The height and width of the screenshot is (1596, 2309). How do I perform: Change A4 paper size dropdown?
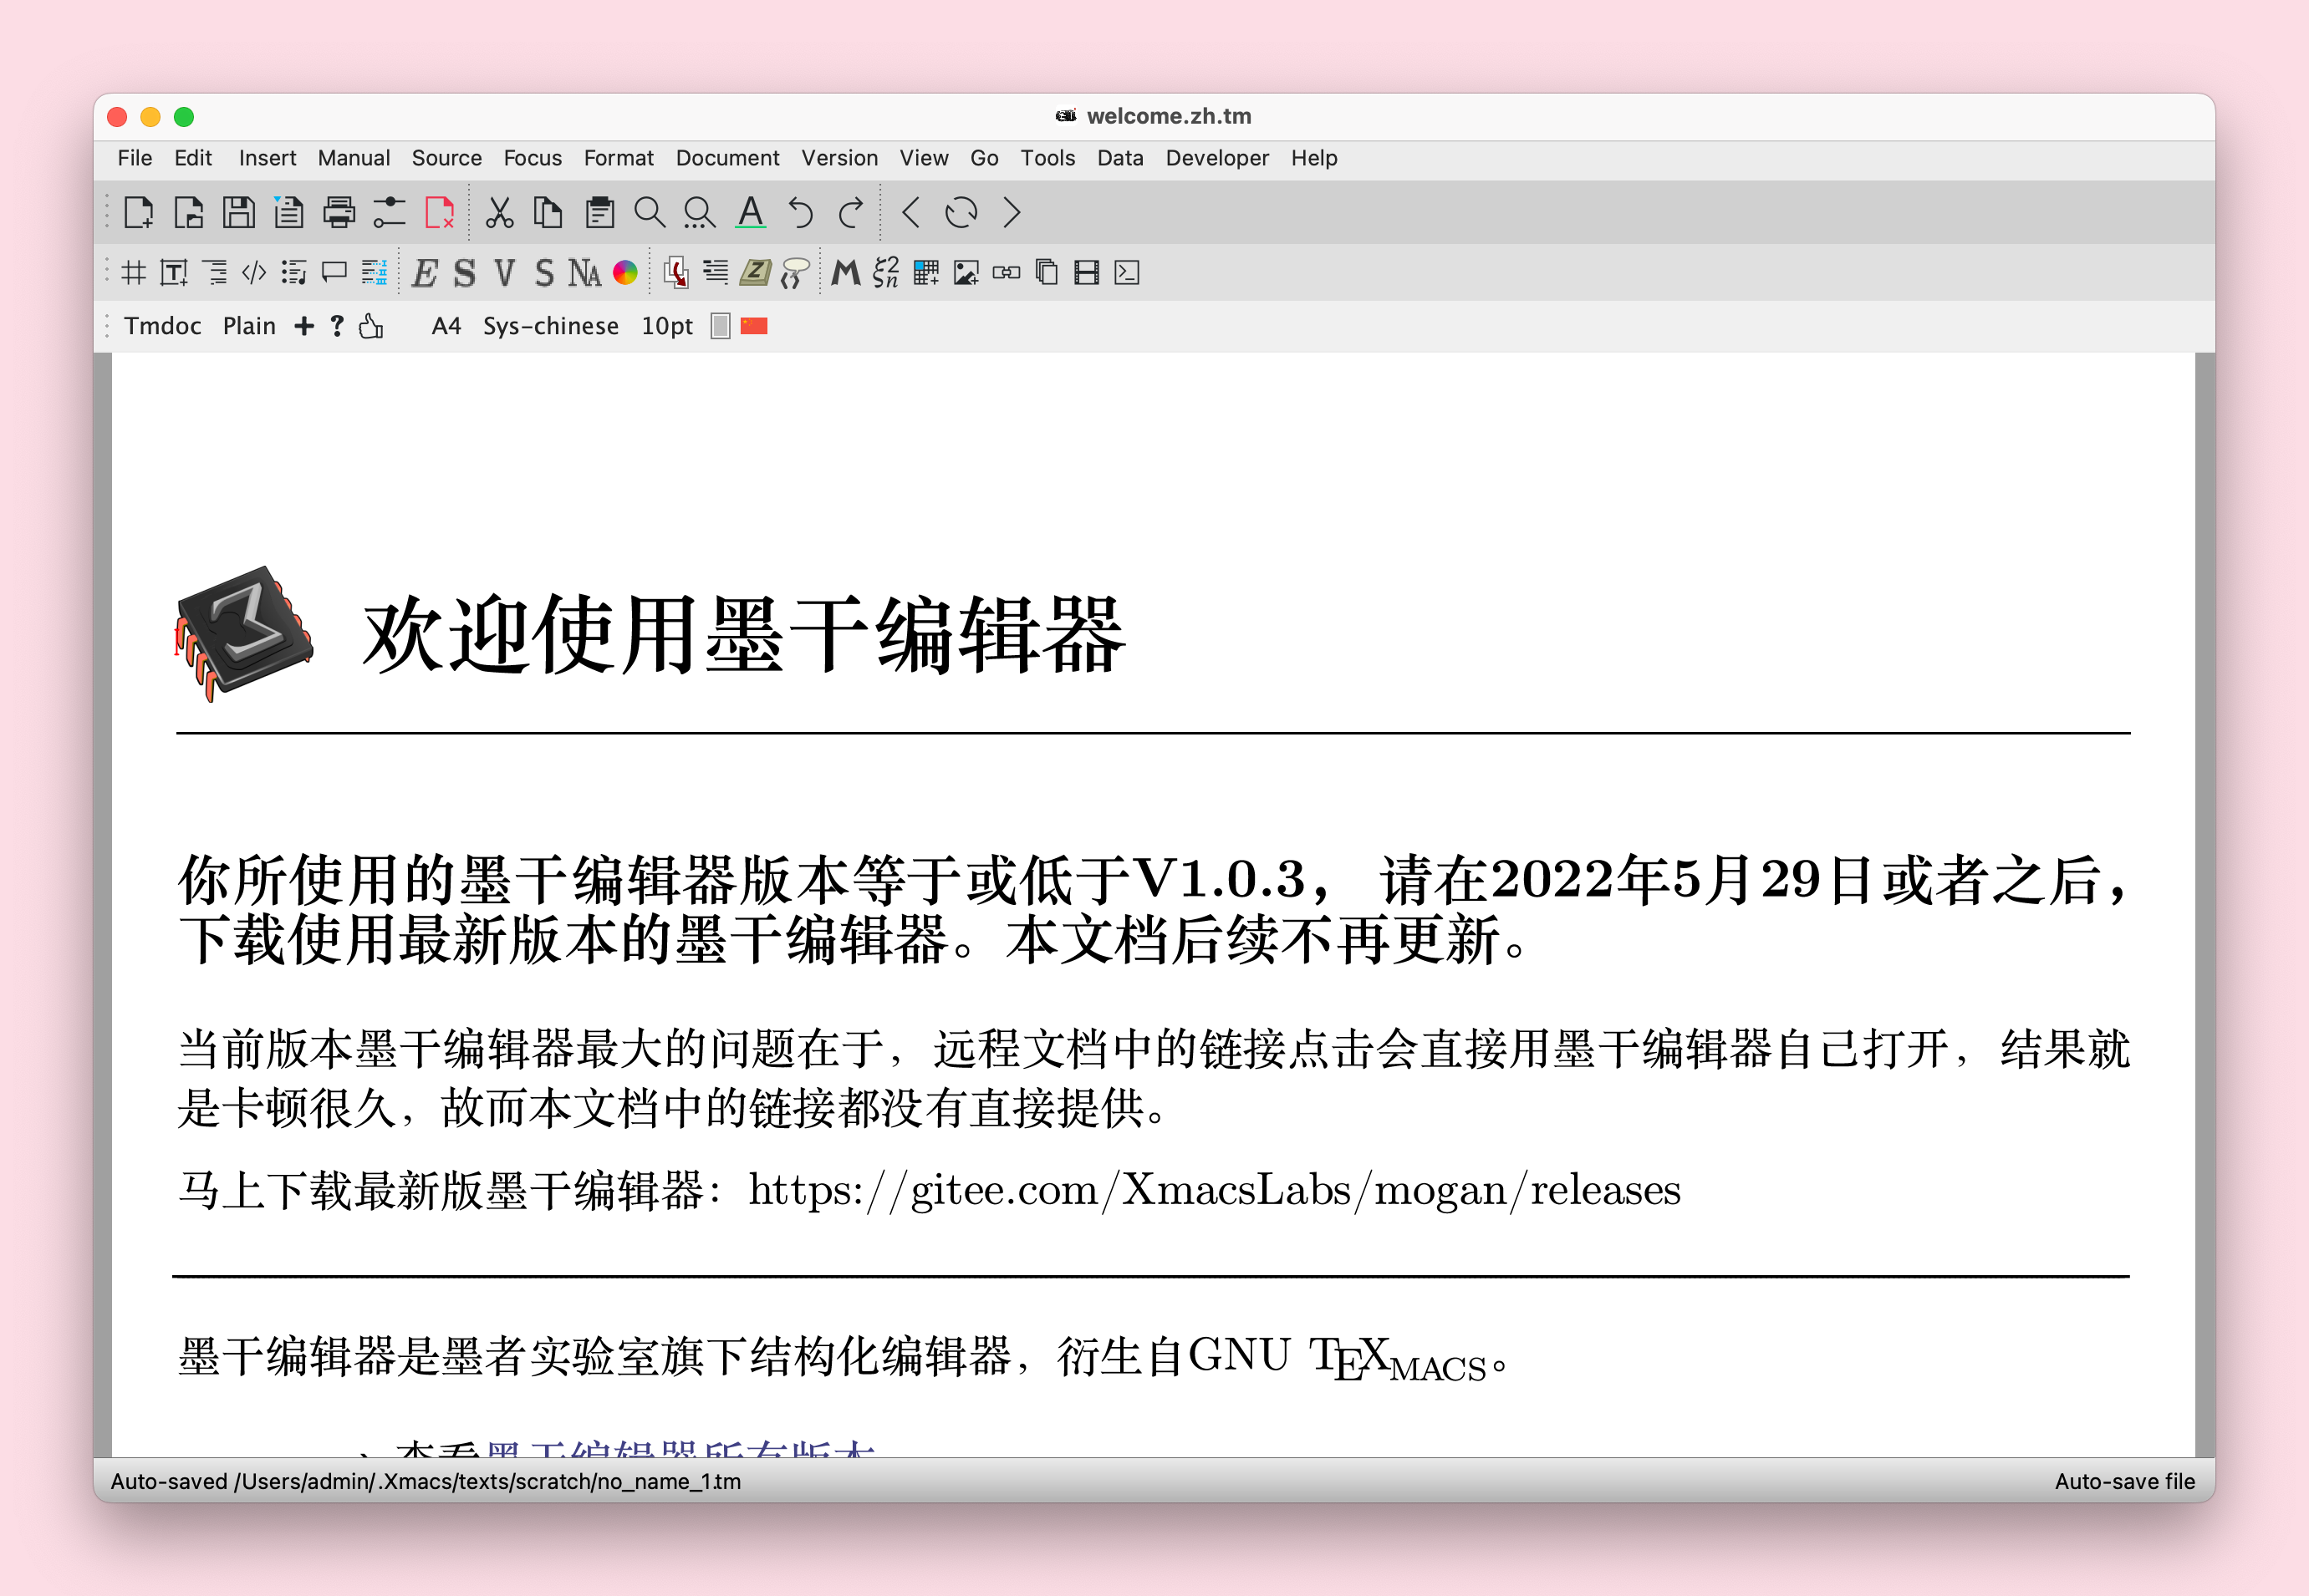[x=446, y=326]
